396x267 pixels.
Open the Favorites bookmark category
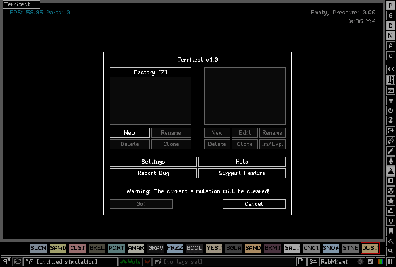[390, 232]
